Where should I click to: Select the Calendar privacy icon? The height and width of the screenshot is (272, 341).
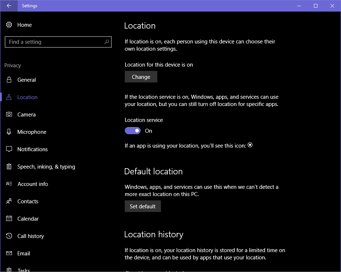click(9, 218)
